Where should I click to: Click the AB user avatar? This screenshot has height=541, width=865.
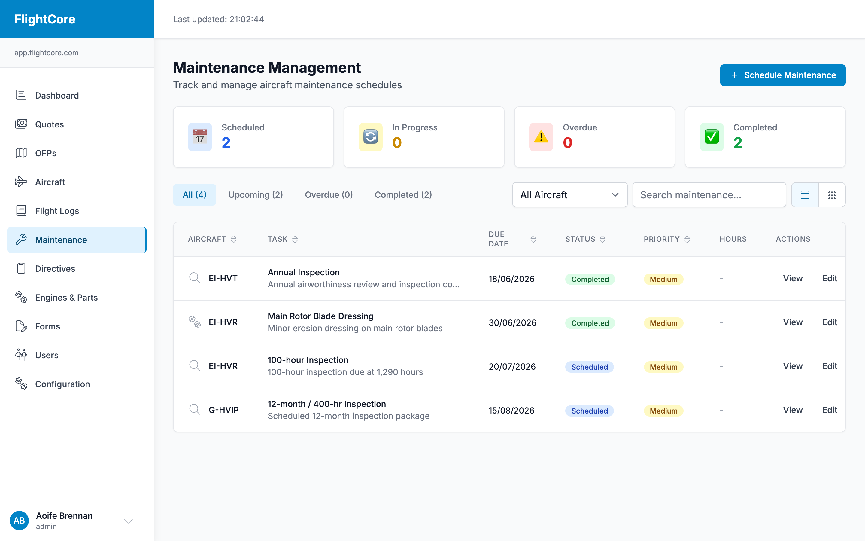click(19, 521)
